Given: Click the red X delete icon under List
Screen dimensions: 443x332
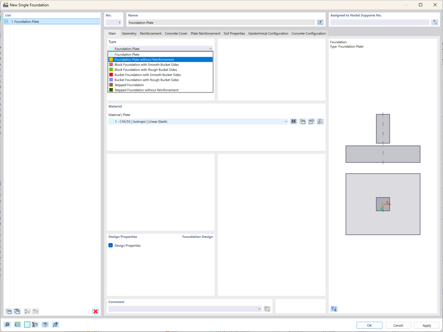Looking at the screenshot, I should pyautogui.click(x=96, y=311).
